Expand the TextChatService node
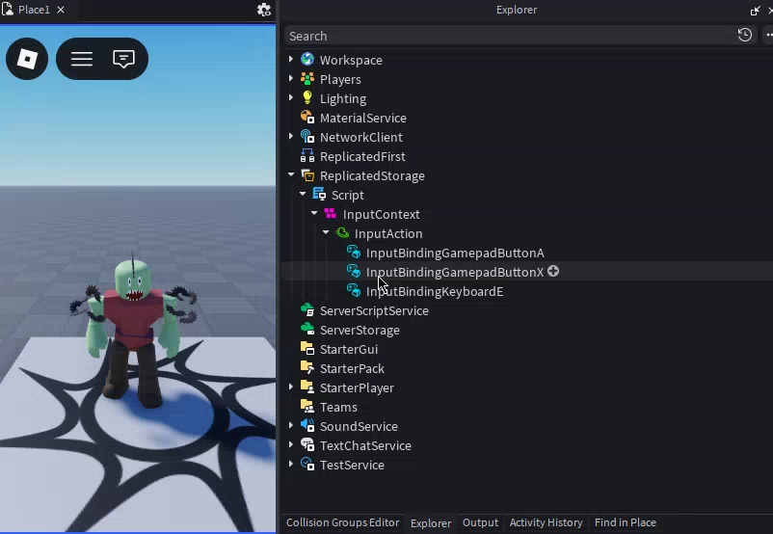 291,444
